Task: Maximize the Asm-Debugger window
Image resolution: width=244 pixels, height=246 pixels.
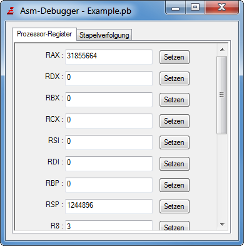Action: click(195, 8)
